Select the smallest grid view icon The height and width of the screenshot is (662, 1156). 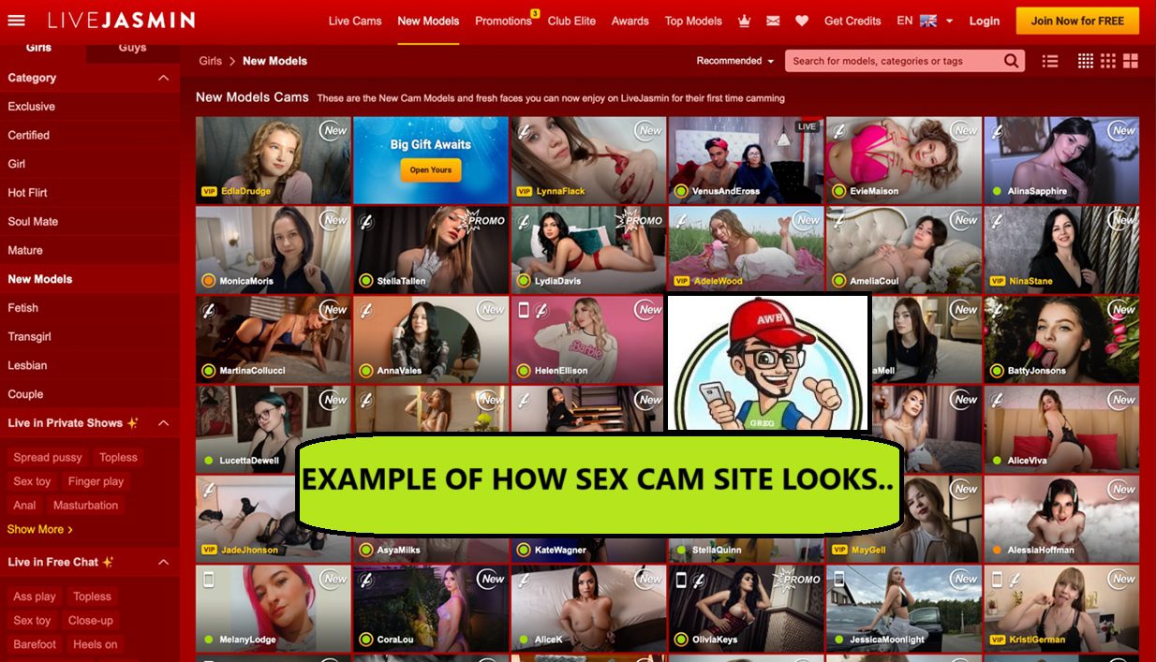[1086, 61]
